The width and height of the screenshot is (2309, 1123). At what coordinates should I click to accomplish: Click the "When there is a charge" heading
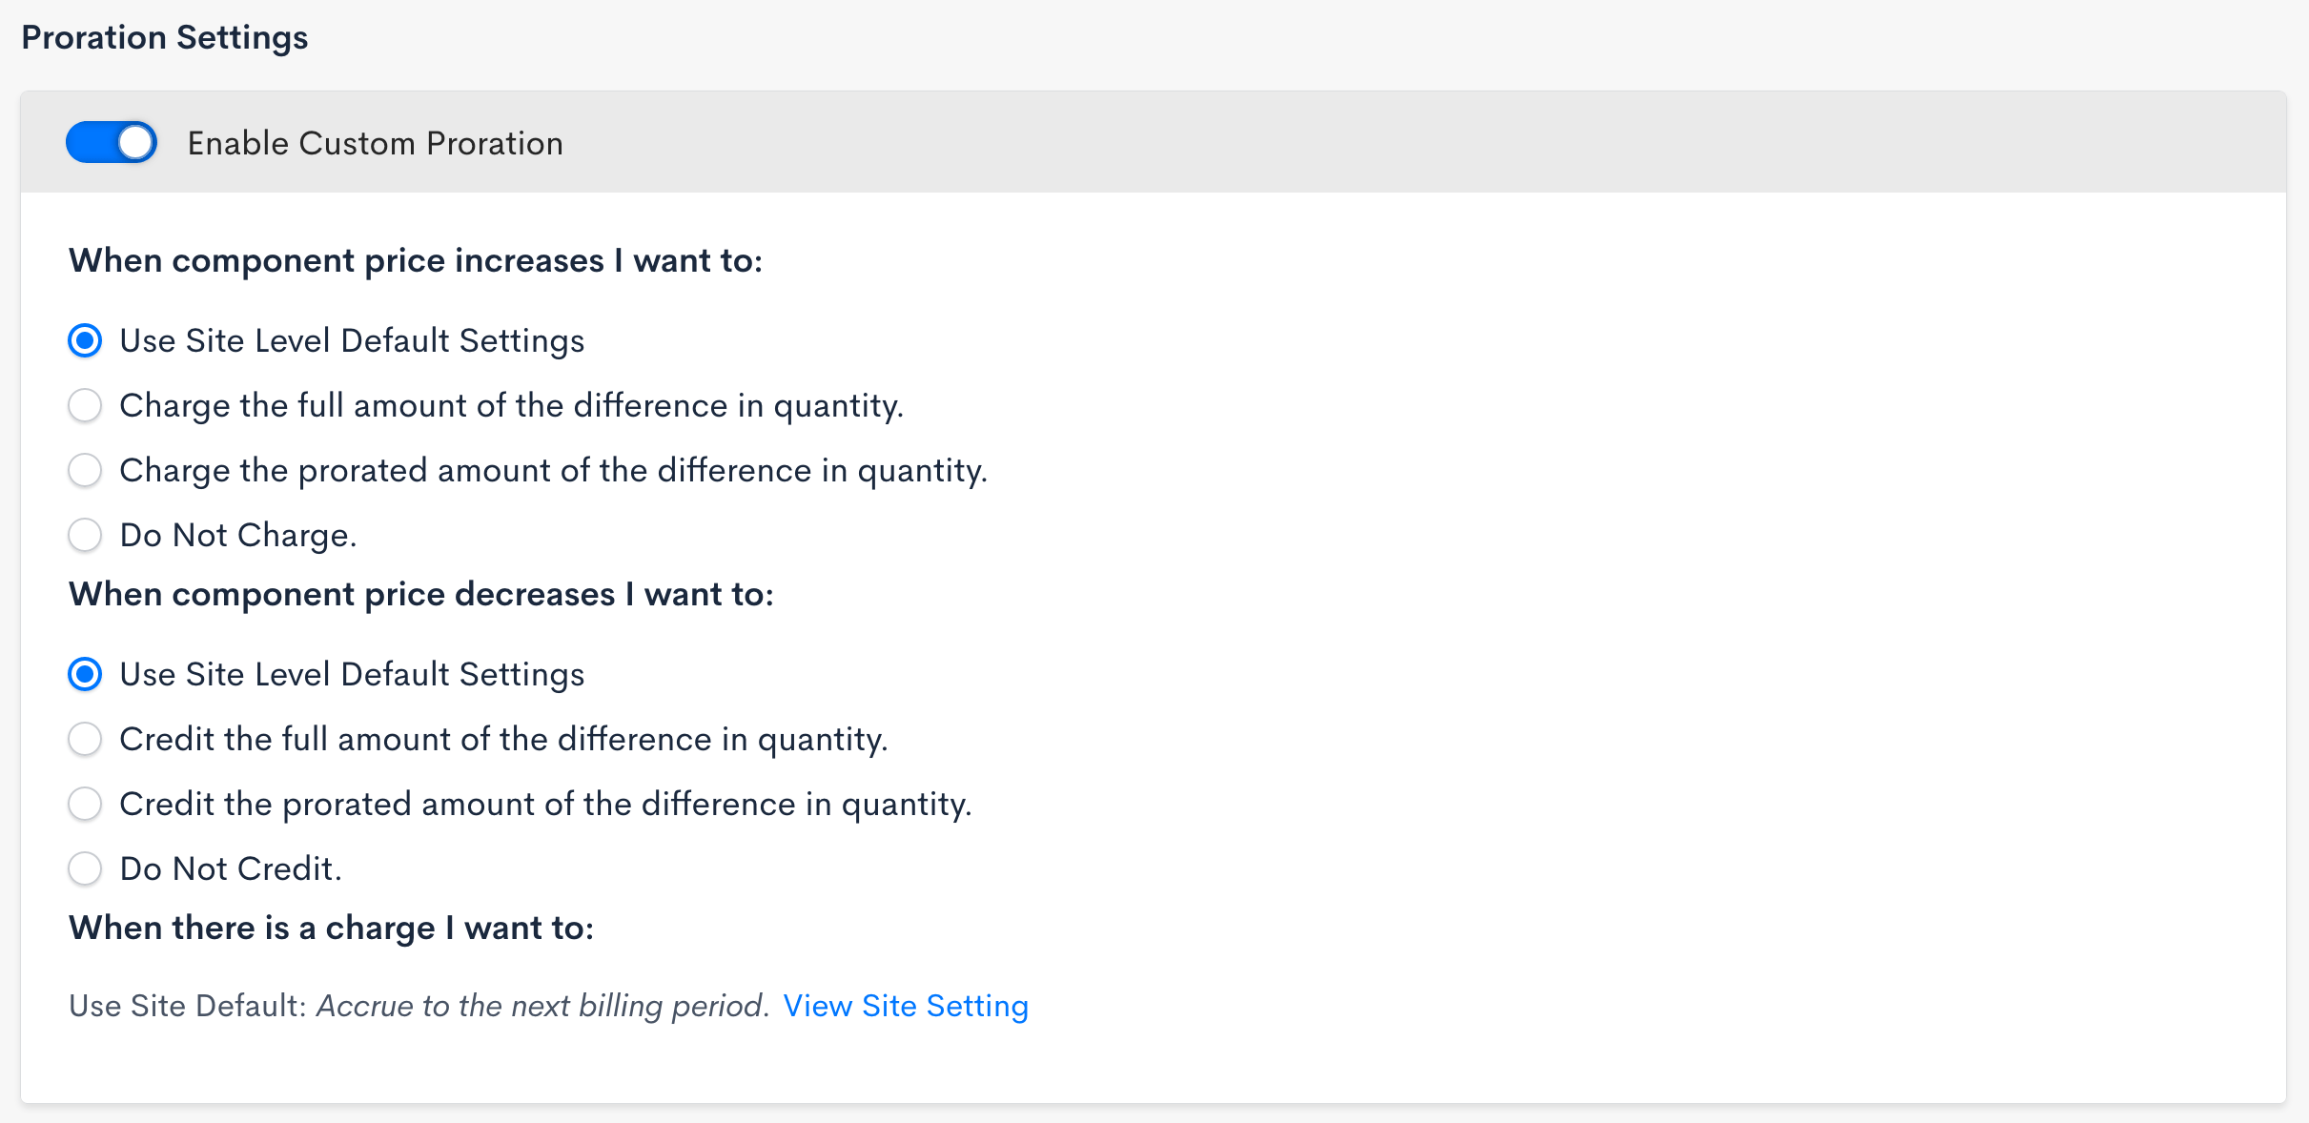pyautogui.click(x=332, y=928)
